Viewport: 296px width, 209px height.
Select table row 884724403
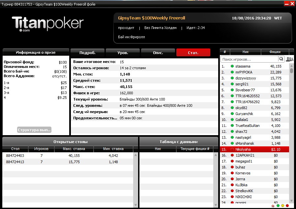click(x=68, y=156)
